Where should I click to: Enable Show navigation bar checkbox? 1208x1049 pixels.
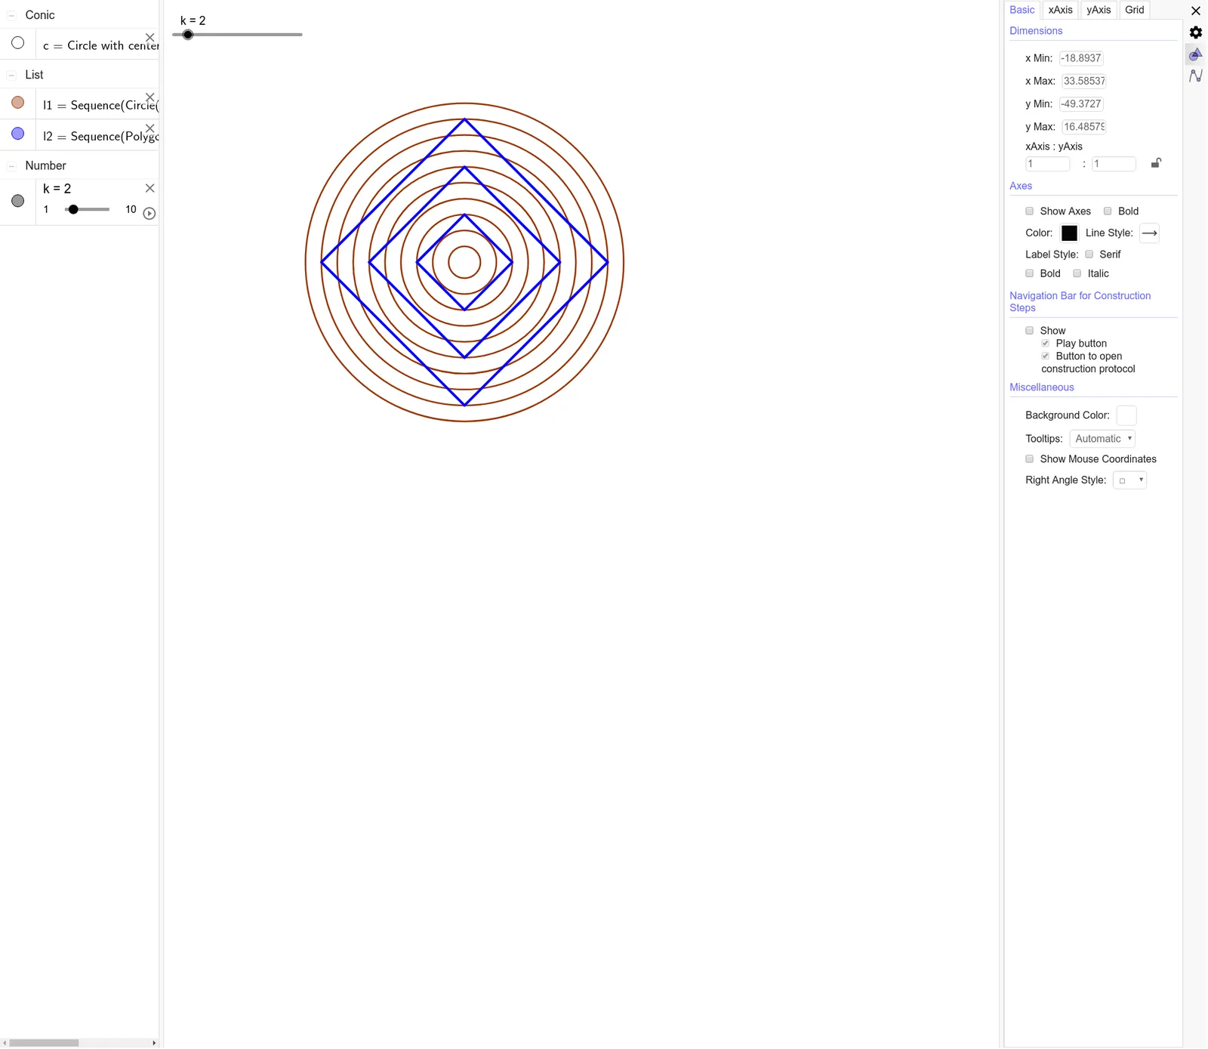point(1029,330)
